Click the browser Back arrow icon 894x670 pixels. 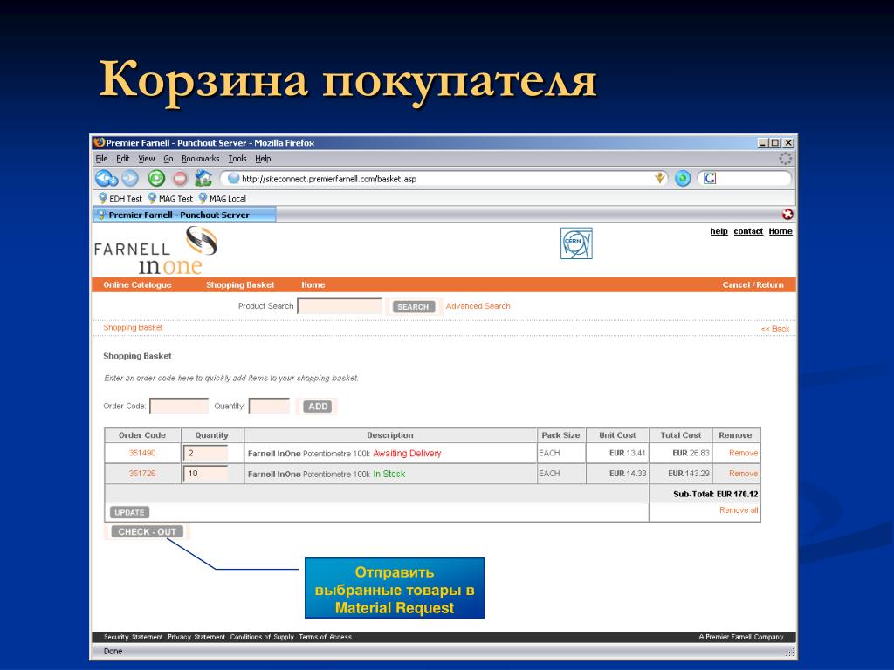tap(106, 178)
